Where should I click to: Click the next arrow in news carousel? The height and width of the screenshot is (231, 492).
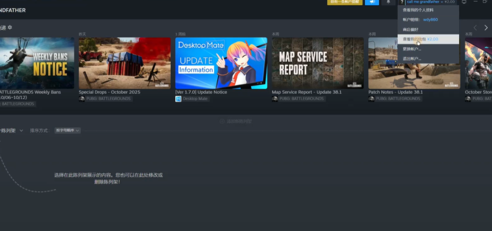[486, 28]
